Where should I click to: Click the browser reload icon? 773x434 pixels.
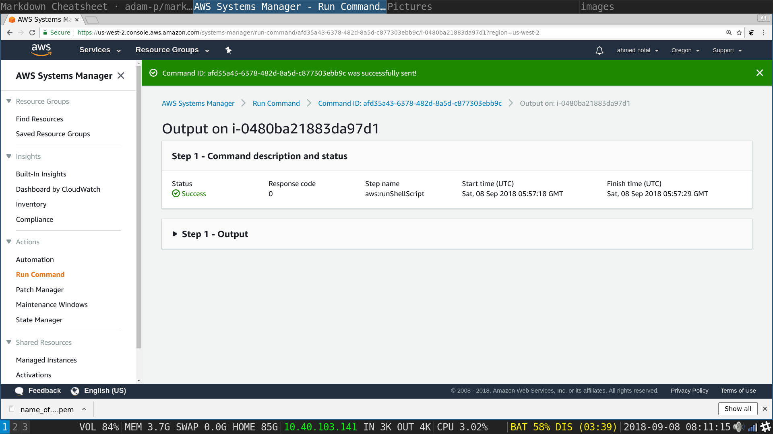coord(32,33)
